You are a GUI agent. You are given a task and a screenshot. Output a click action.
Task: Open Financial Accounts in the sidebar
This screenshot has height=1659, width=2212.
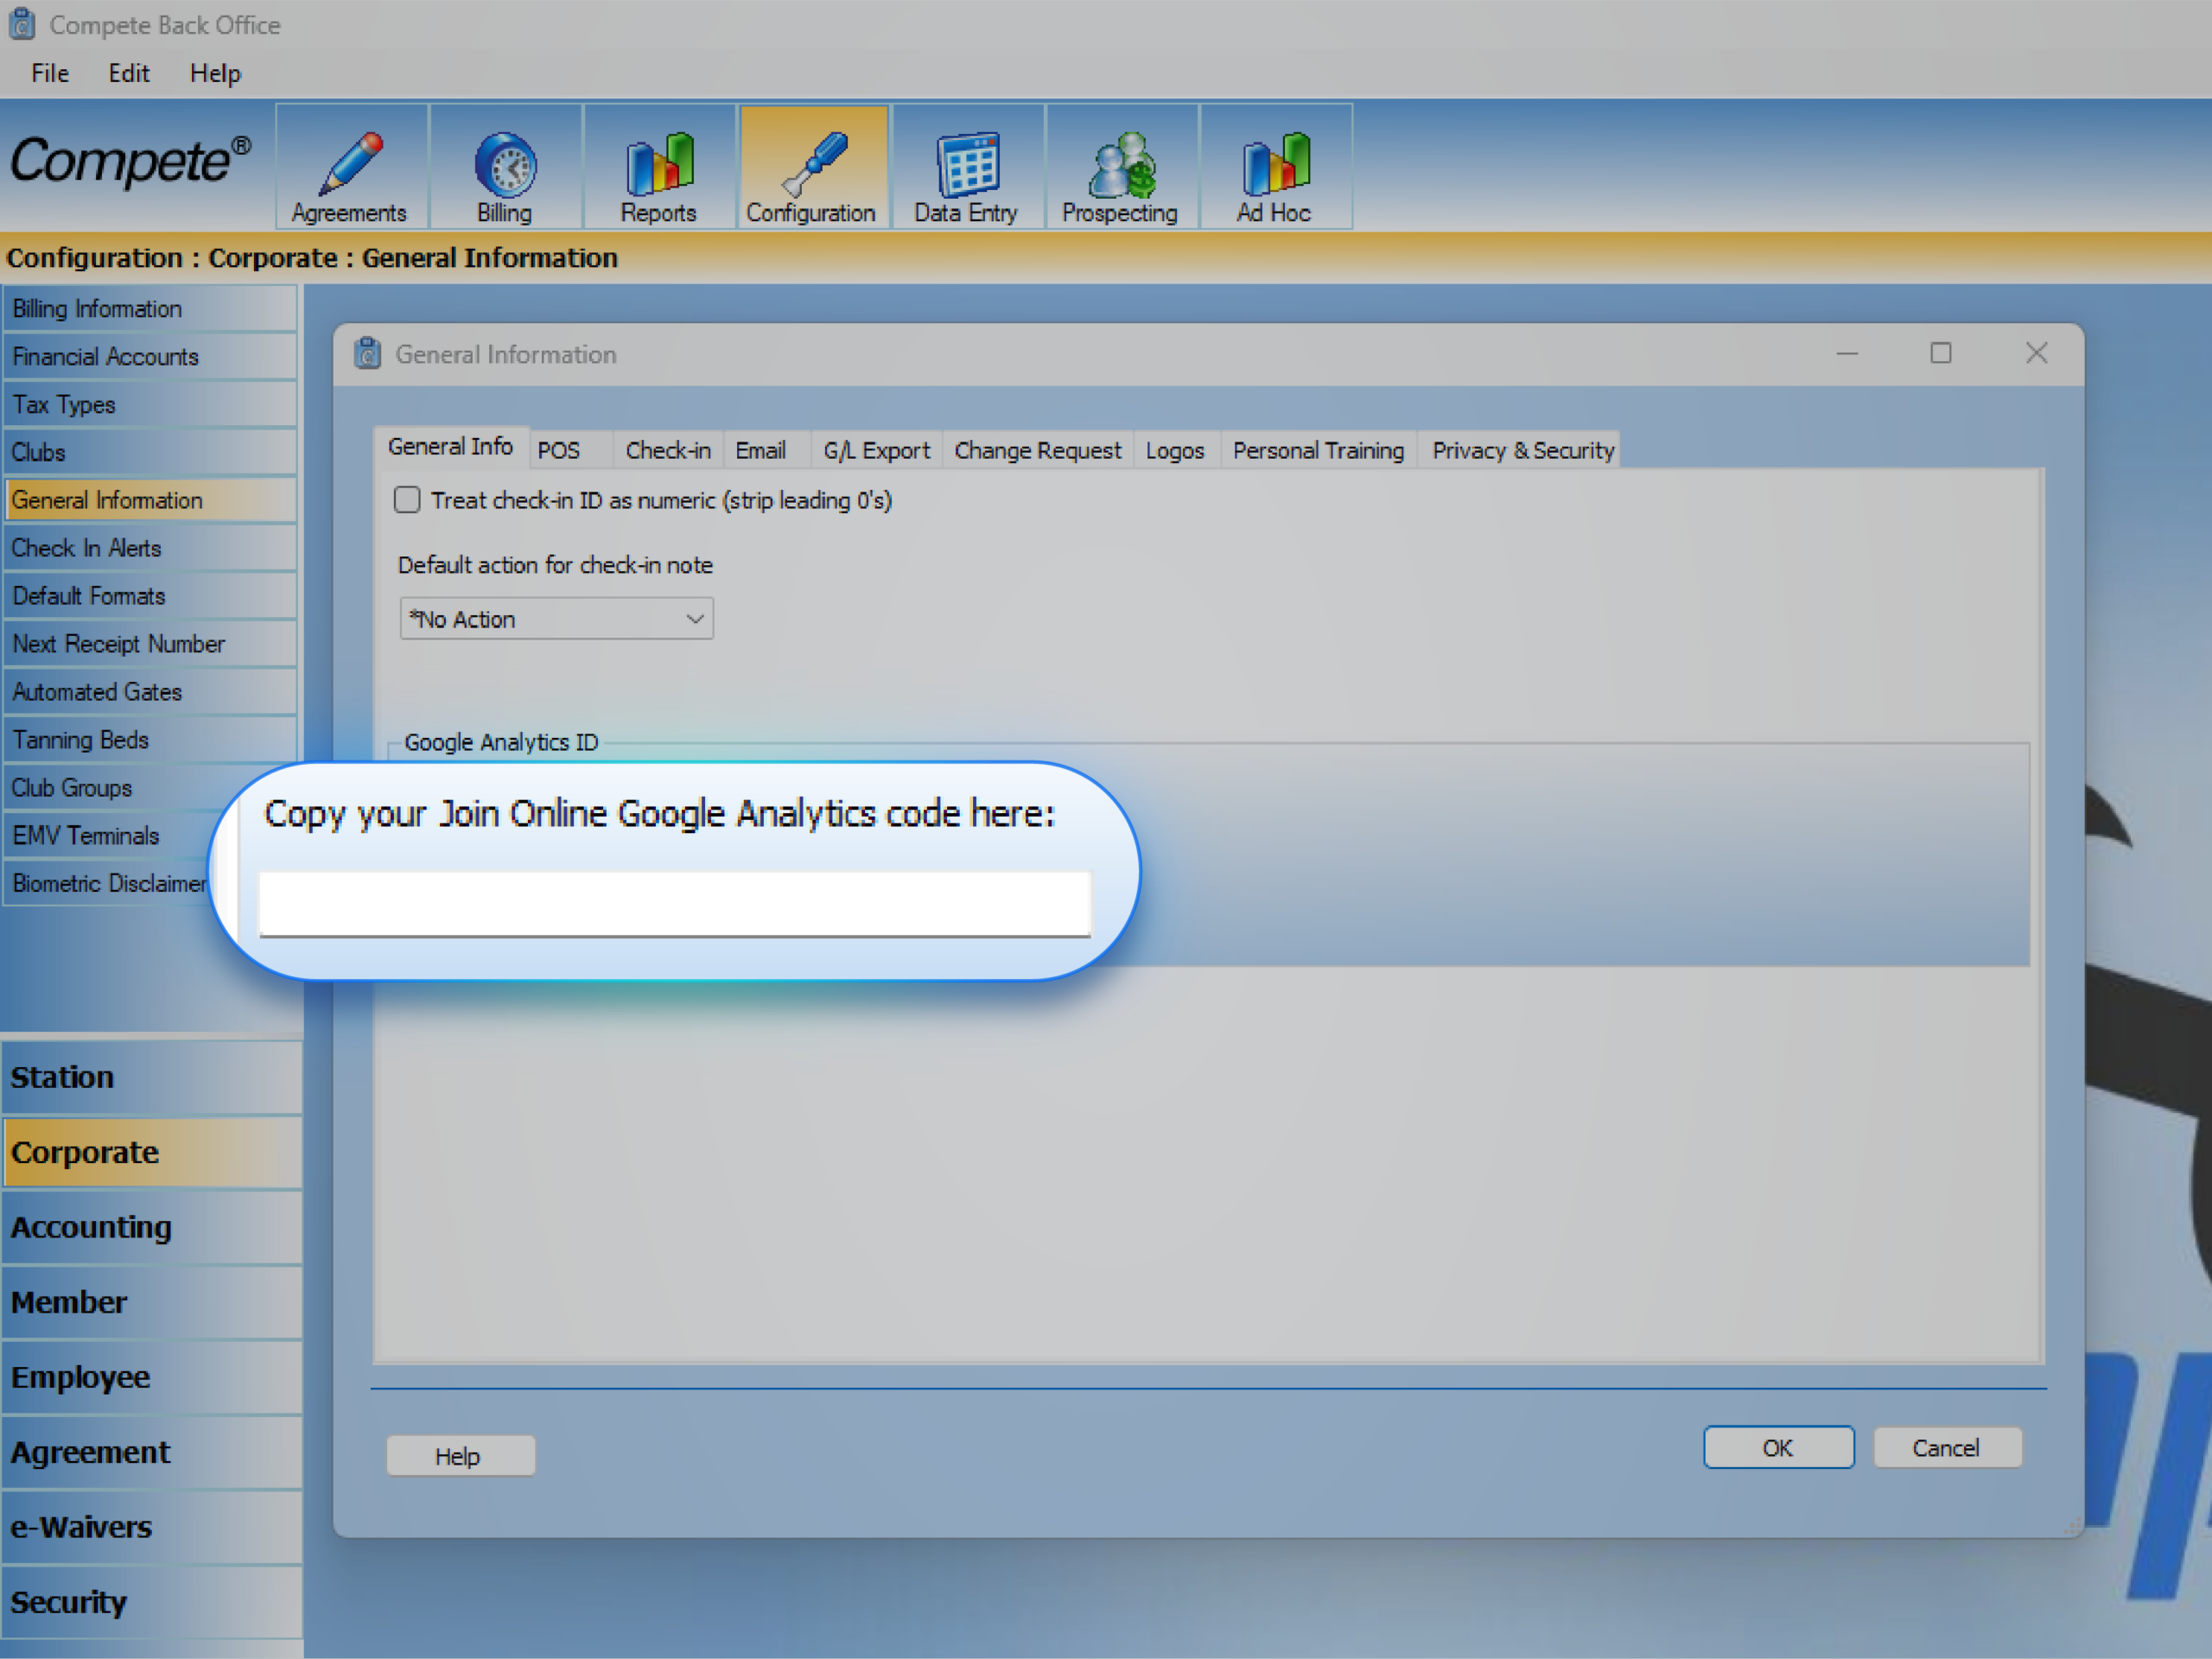pyautogui.click(x=150, y=357)
